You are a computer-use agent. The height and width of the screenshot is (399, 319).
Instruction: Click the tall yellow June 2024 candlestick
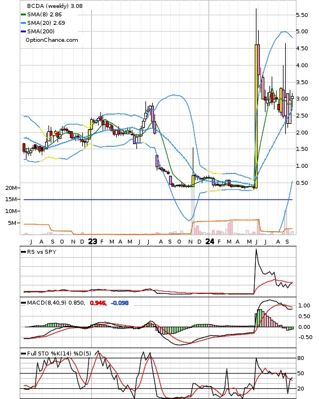(x=256, y=116)
